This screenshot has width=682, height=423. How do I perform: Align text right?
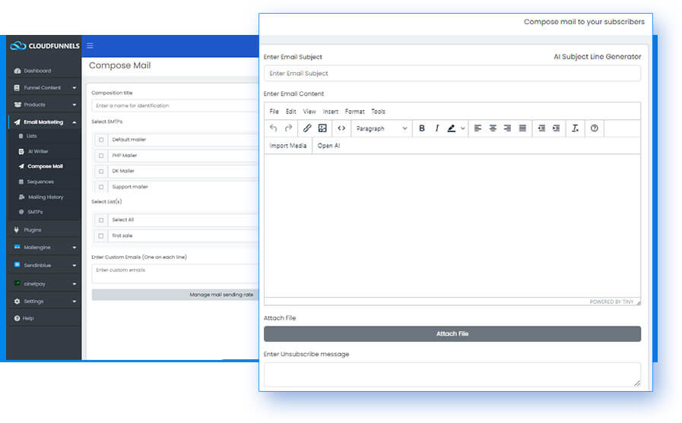pyautogui.click(x=507, y=128)
